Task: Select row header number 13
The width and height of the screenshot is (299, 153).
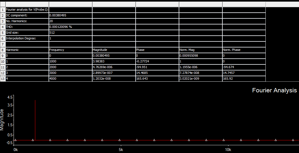Action: [x=3, y=79]
